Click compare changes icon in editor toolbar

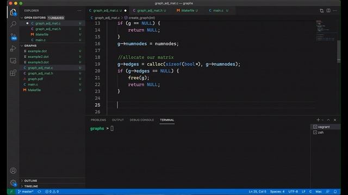[321, 11]
